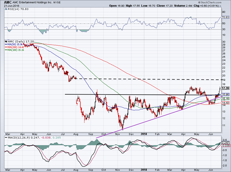Screen dimensions: 231x172
Task: Click the black MACD line legend marker
Action: pyautogui.click(x=6, y=138)
